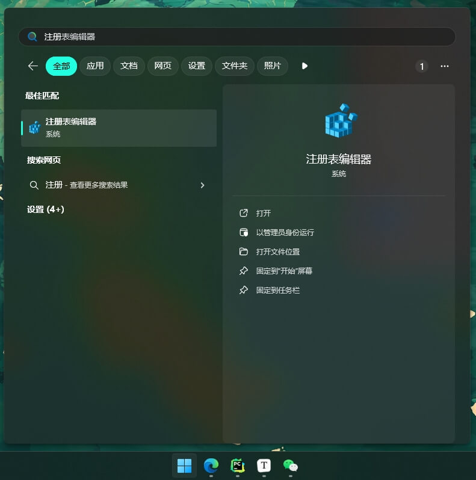The image size is (476, 480).
Task: Switch to the 设置 filter tab
Action: [x=197, y=66]
